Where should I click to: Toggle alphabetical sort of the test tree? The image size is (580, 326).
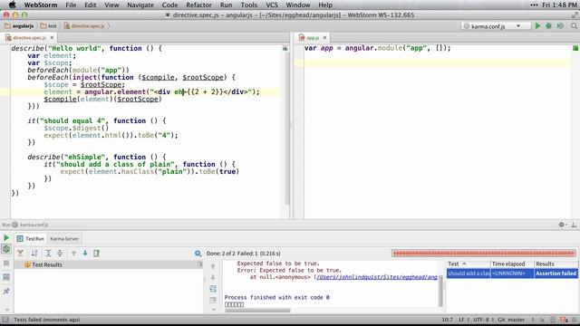tap(34, 254)
